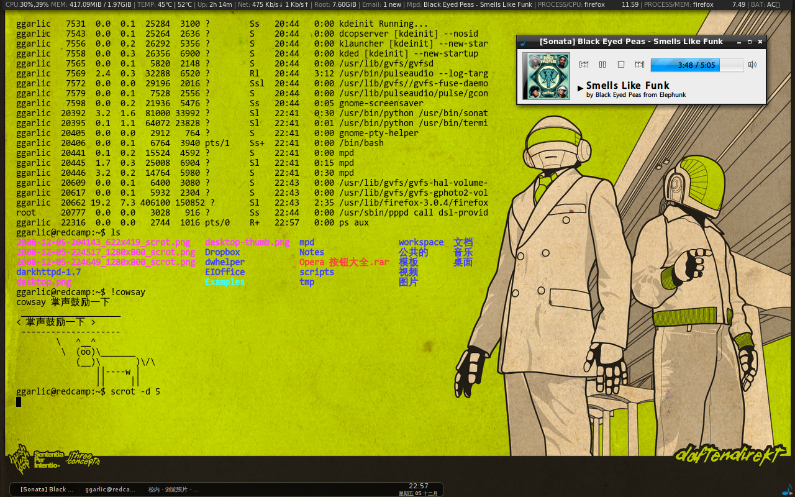Click the 'dwhelper' directory name

point(225,262)
